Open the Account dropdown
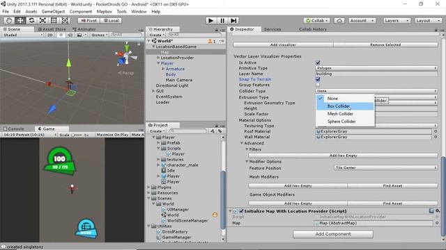 pos(362,20)
